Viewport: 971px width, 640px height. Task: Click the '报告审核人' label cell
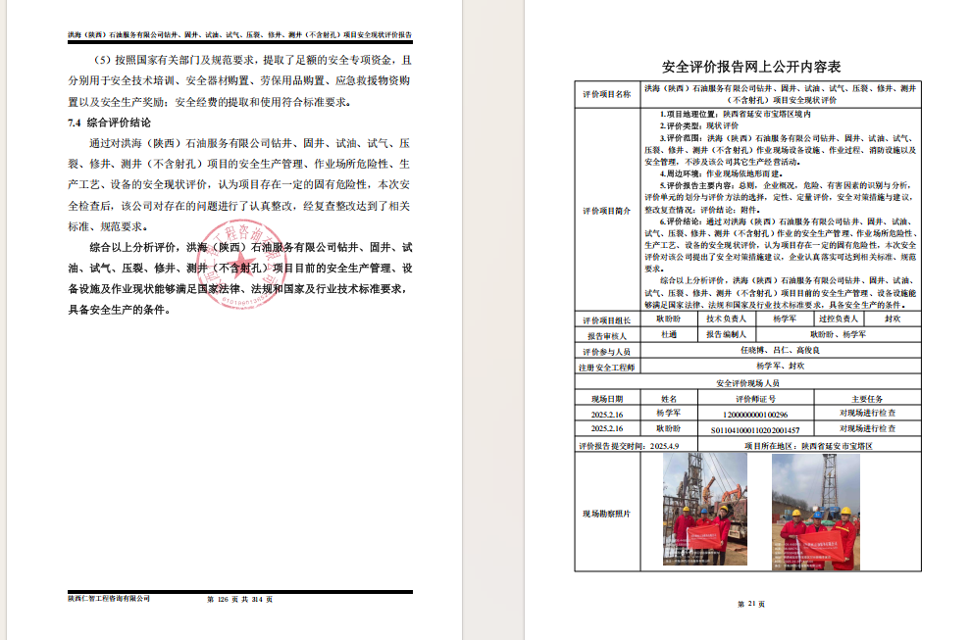(x=607, y=335)
